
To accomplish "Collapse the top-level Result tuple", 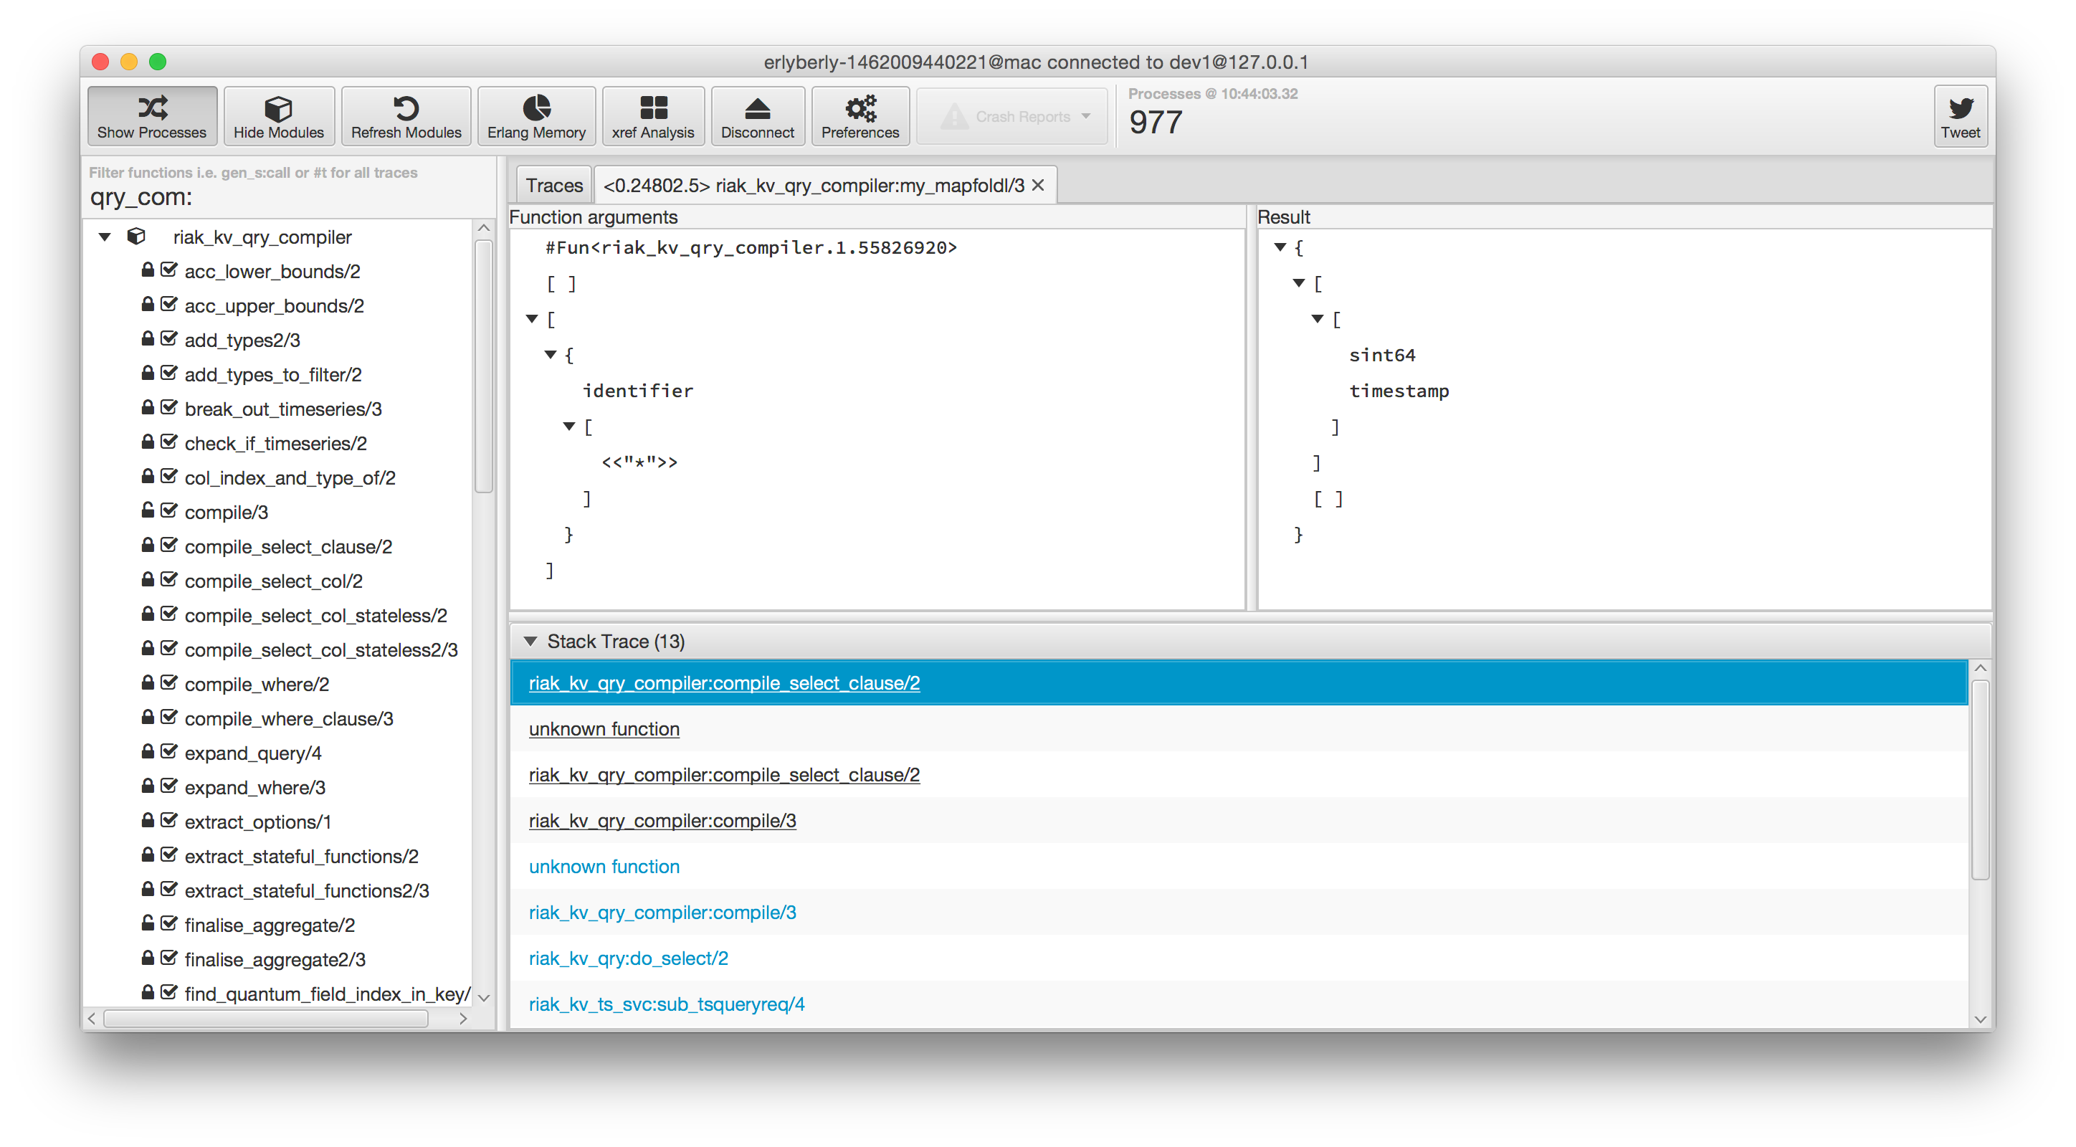I will 1280,247.
